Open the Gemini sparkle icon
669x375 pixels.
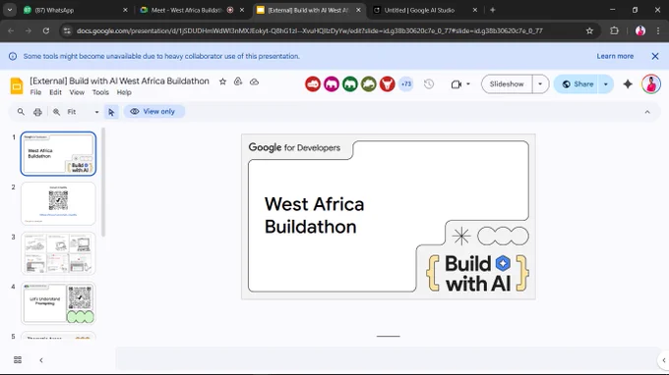click(x=628, y=84)
